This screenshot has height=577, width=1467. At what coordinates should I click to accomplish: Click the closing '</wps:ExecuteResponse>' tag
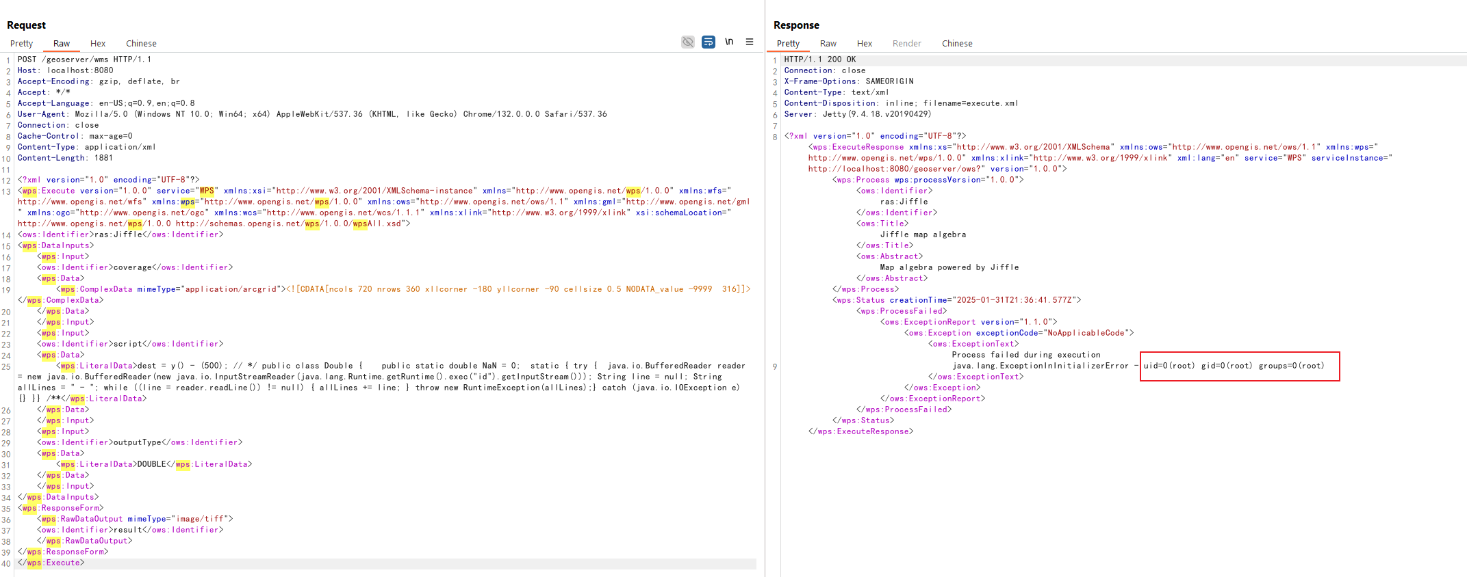(860, 431)
